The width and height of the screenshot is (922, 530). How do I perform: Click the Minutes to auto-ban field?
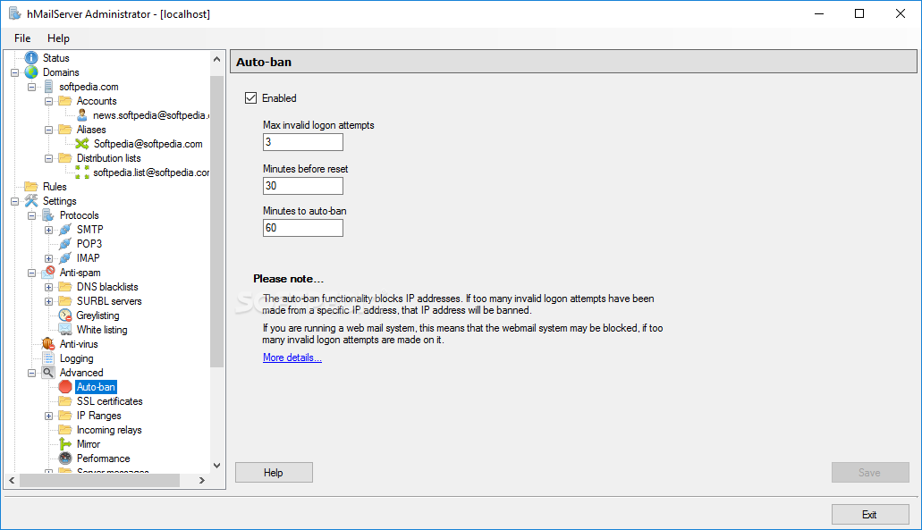click(x=303, y=228)
